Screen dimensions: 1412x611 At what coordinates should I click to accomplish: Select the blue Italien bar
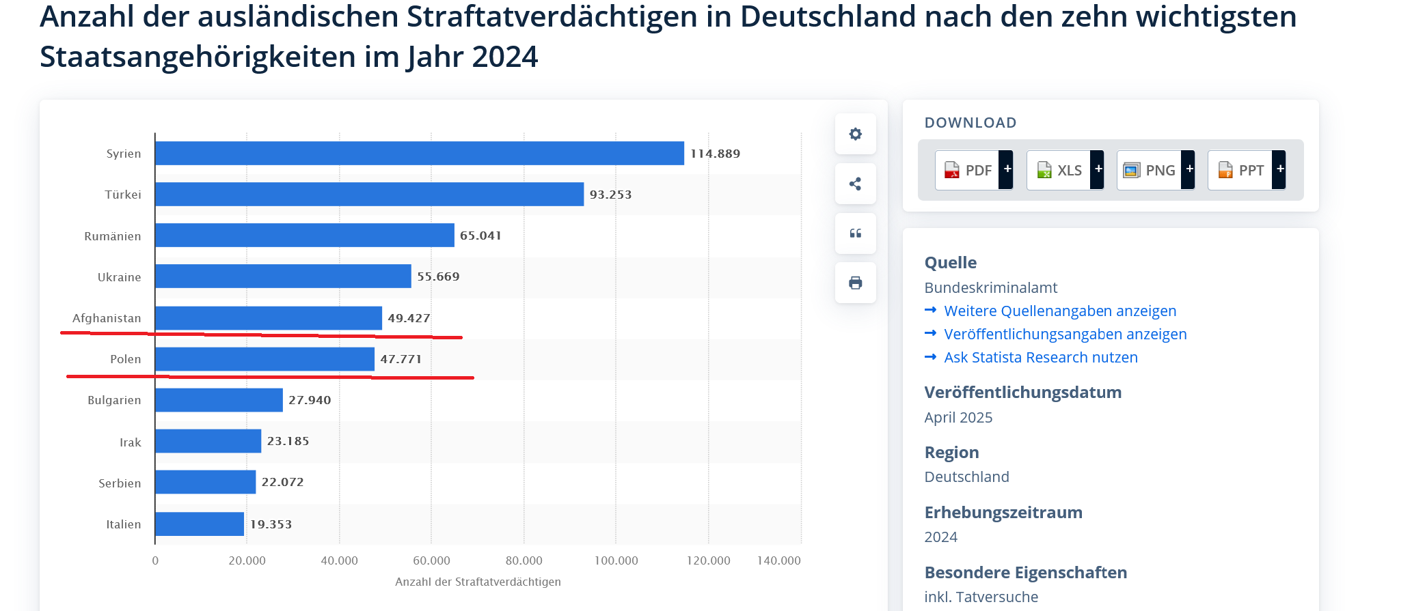200,524
